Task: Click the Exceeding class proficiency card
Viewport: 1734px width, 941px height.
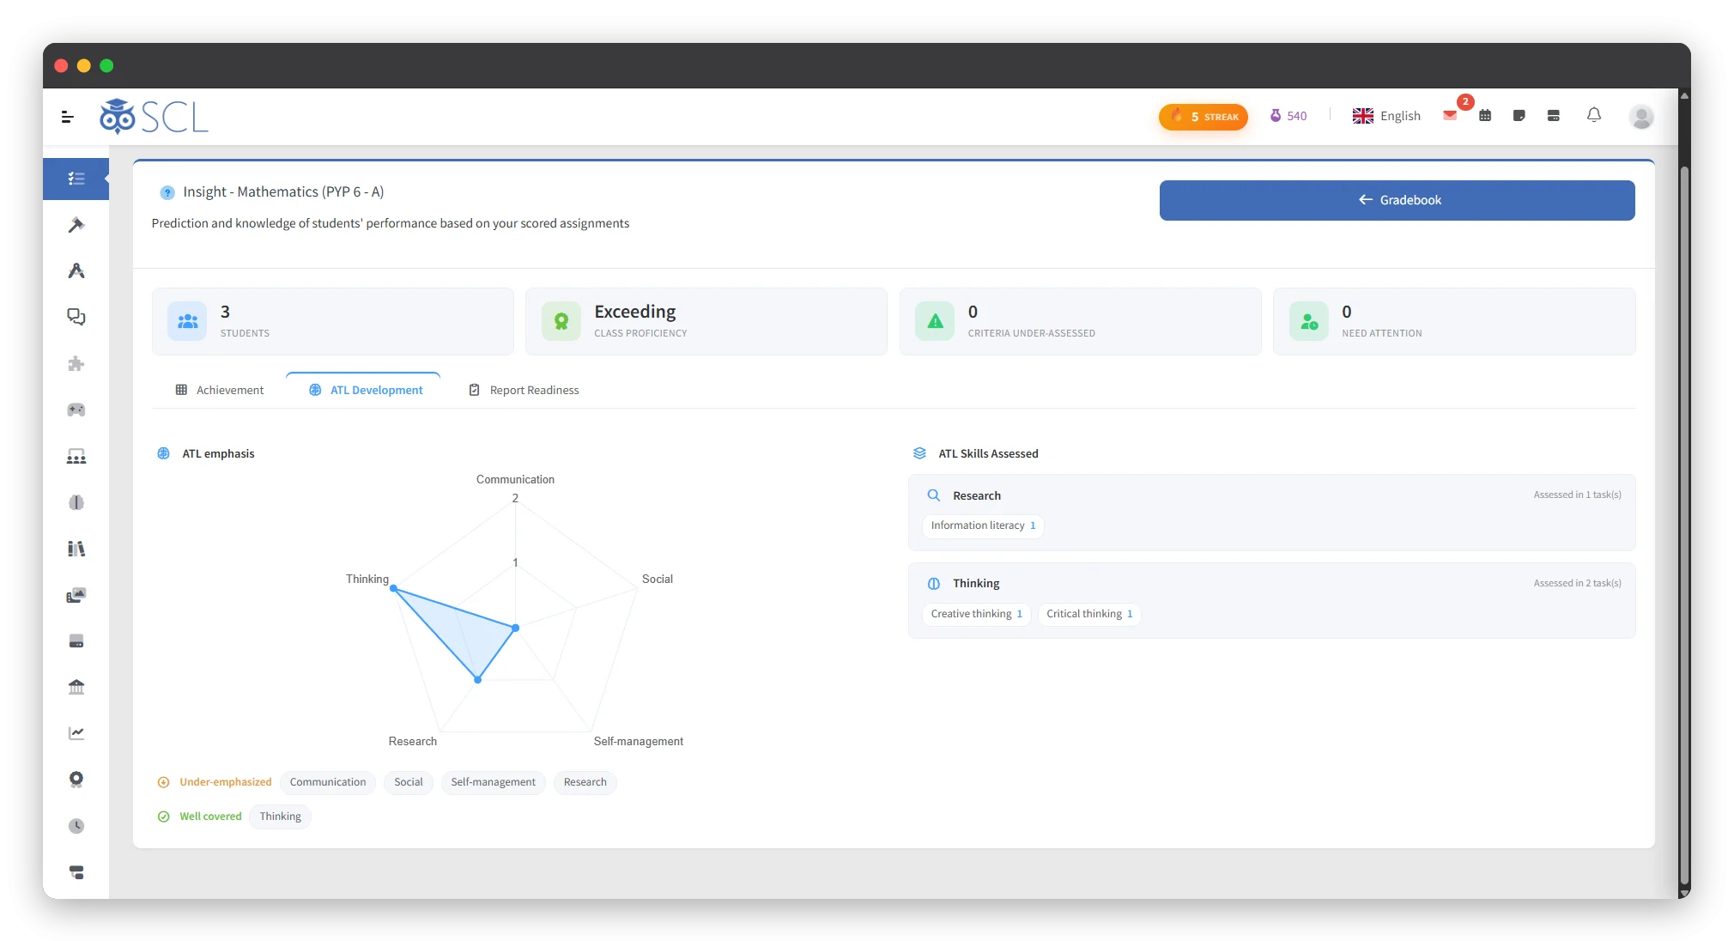Action: coord(706,321)
